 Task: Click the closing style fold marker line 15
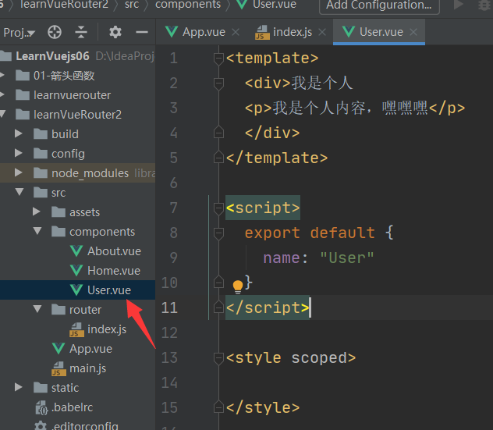(x=218, y=407)
